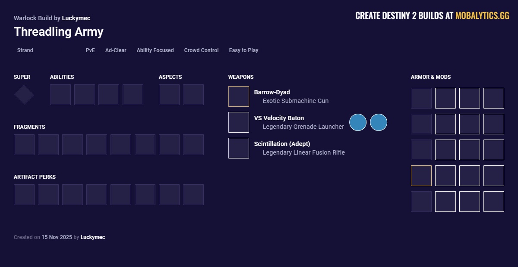Screen dimensions: 518x267
Task: Select the Ad-Clear tag
Action: point(116,50)
